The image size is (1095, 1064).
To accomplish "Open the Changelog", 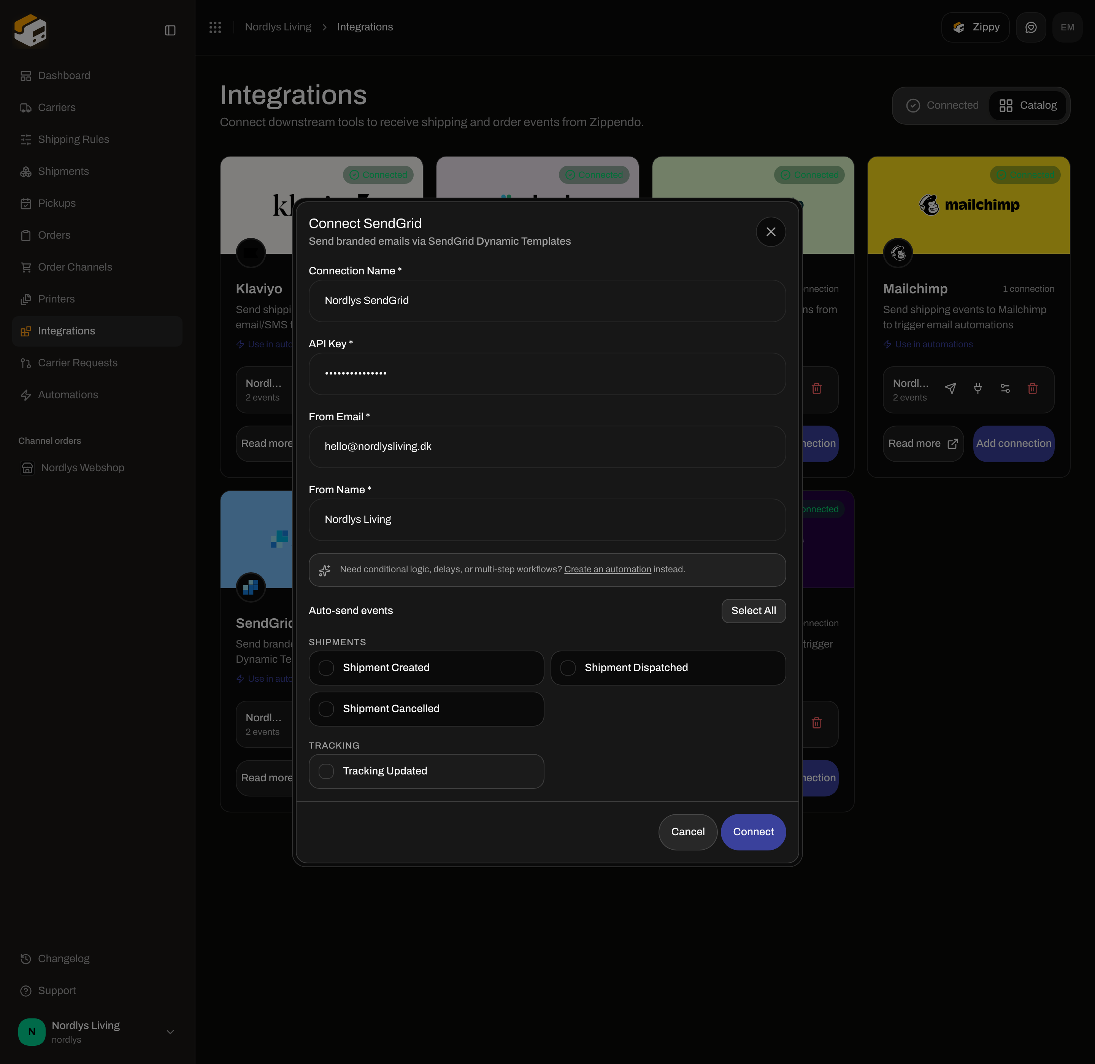I will click(97, 959).
